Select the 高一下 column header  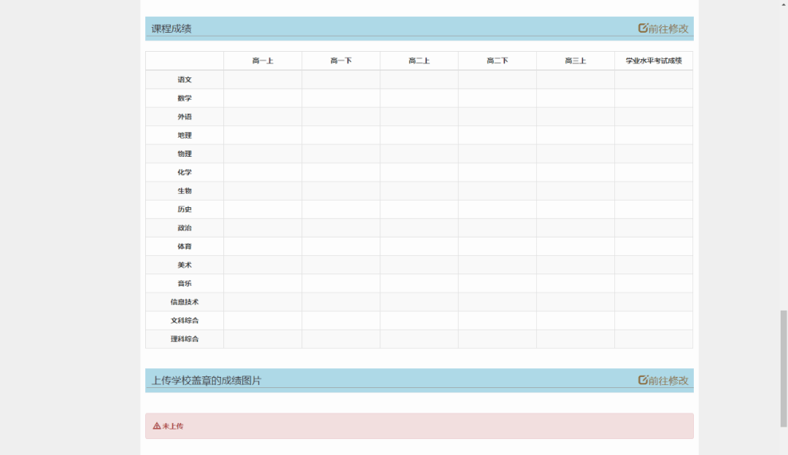coord(341,61)
